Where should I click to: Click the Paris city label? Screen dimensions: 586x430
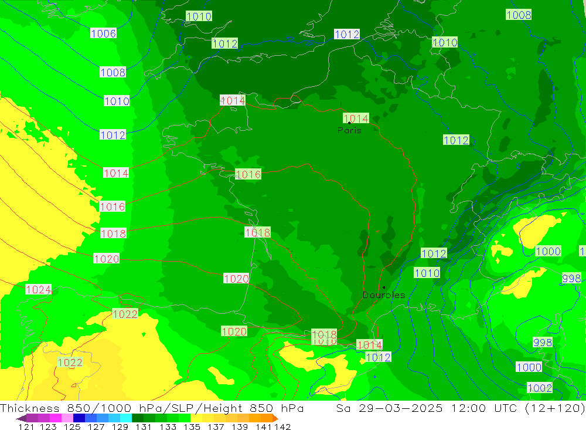(349, 131)
